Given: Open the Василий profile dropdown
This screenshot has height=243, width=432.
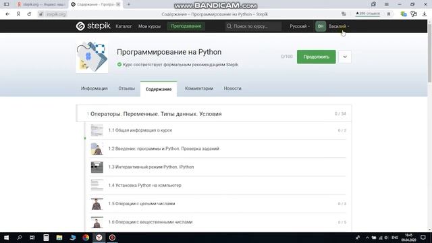Looking at the screenshot, I should (339, 26).
